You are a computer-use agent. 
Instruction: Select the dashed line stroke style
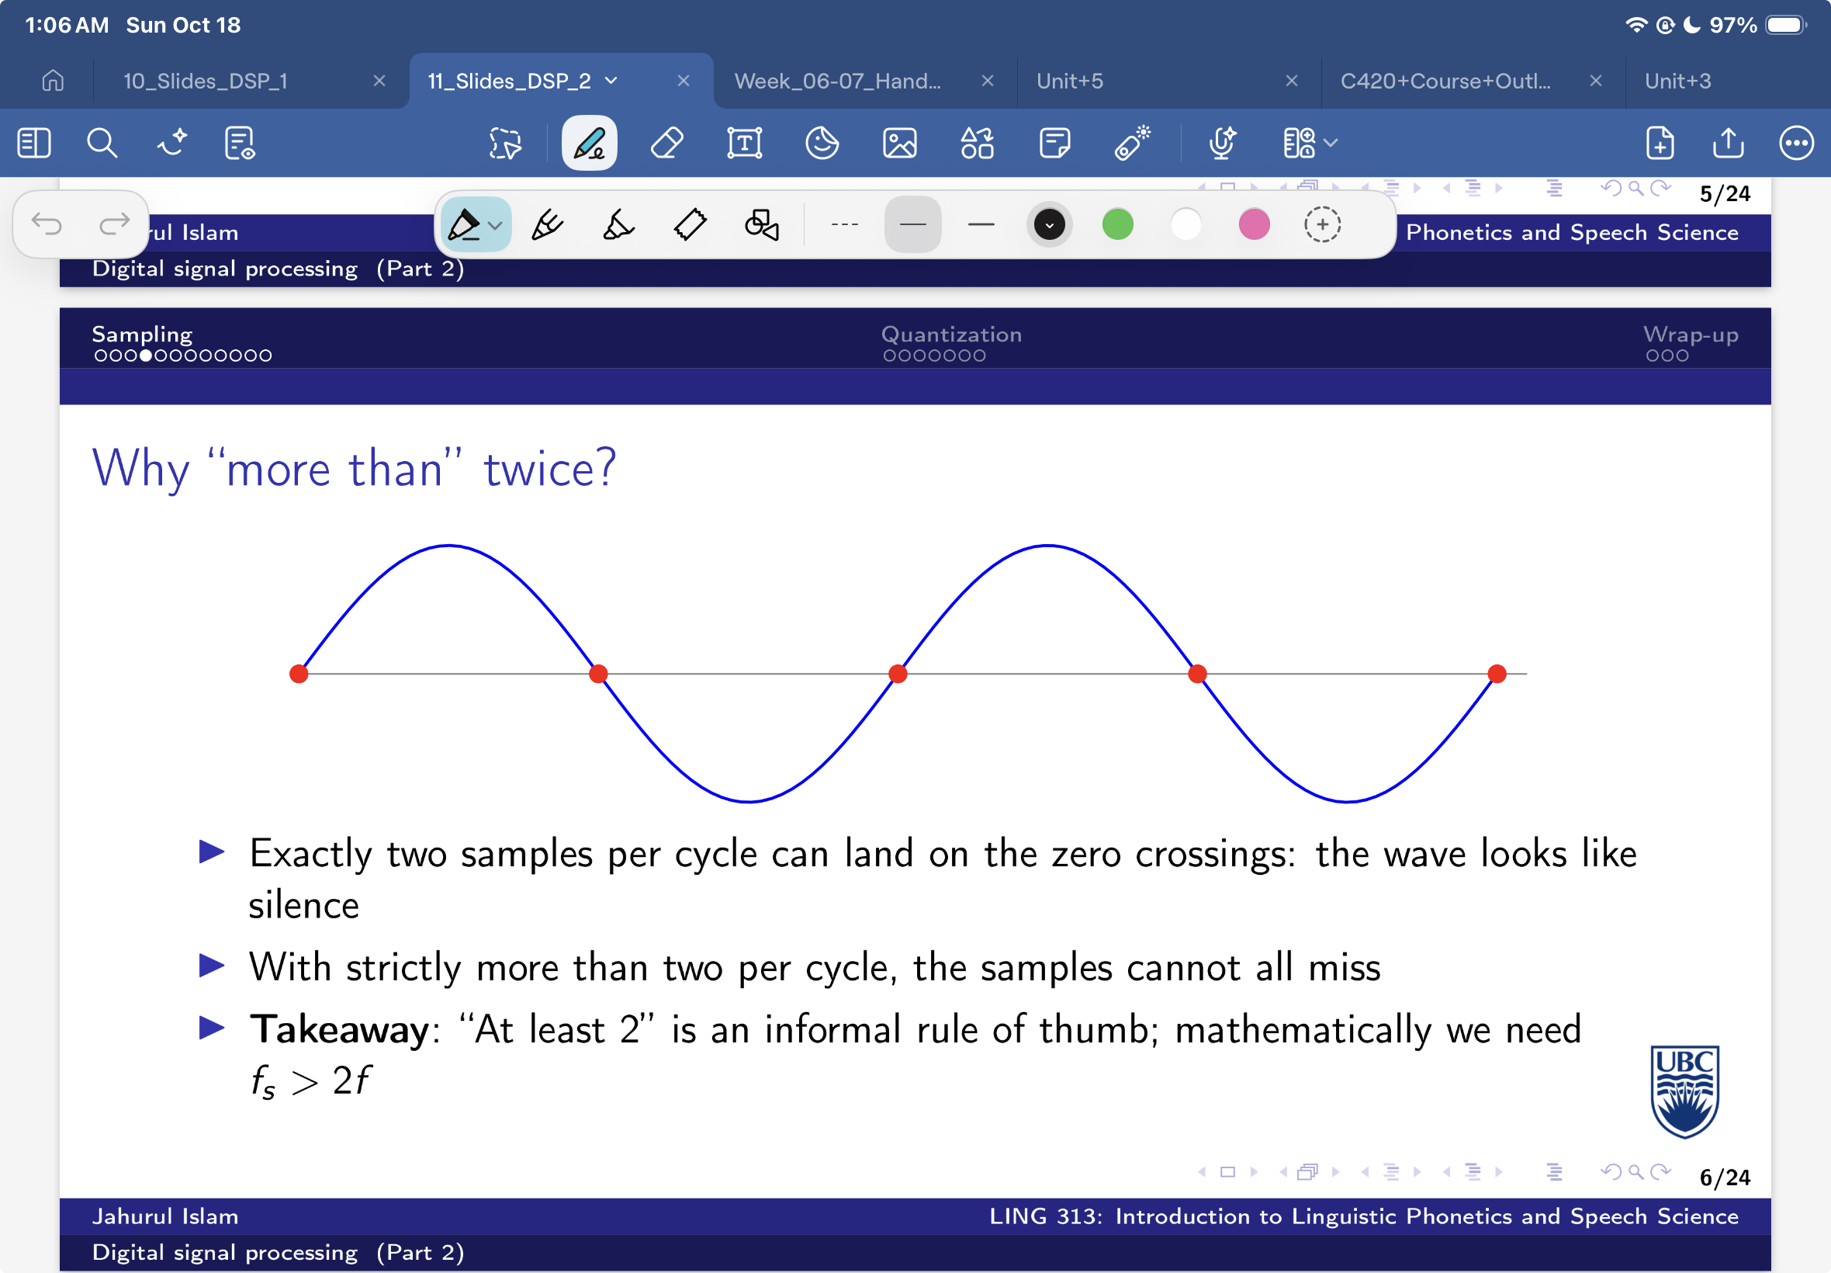click(844, 225)
